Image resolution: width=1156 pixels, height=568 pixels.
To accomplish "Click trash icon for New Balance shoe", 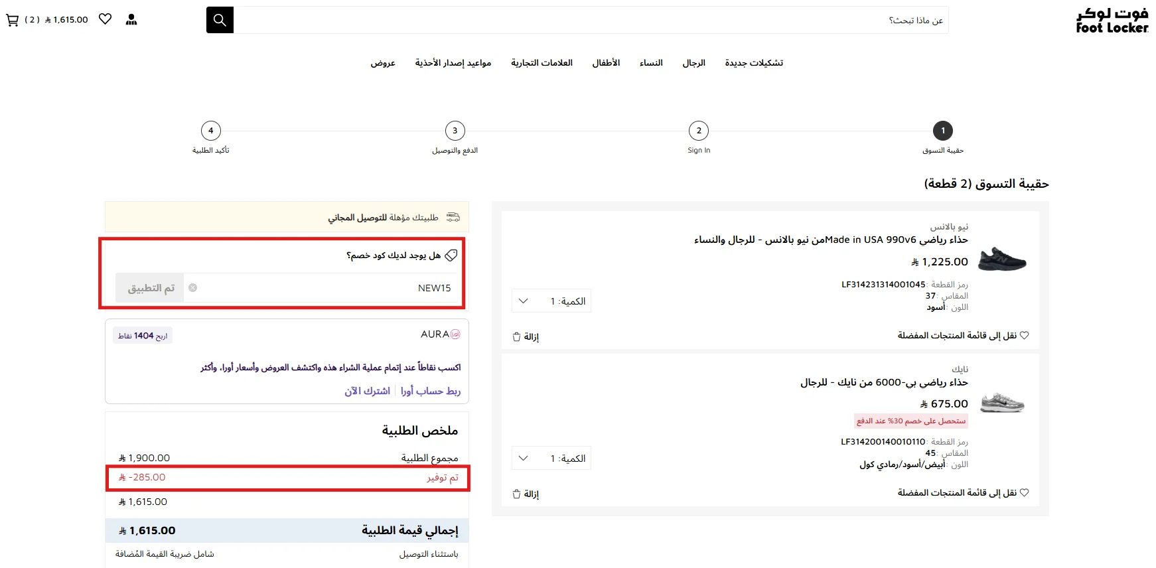I will 517,337.
